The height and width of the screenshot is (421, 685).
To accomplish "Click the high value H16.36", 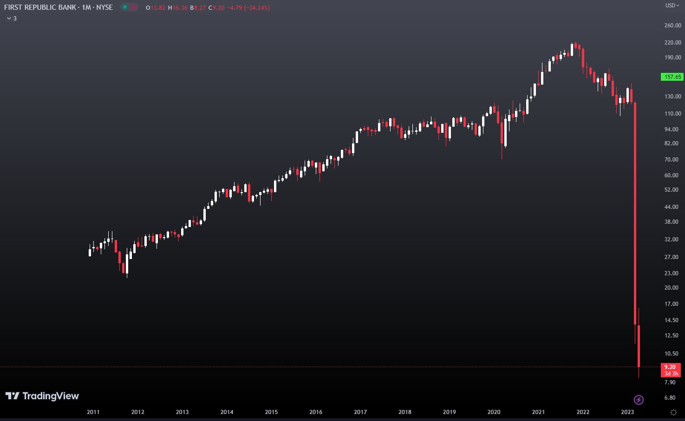I will point(178,8).
